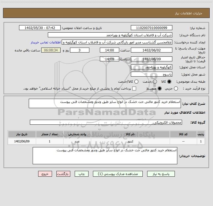Screen dimensions: 213x206
Task: Click the عدد unit cell in the table
Action: (x=77, y=141)
